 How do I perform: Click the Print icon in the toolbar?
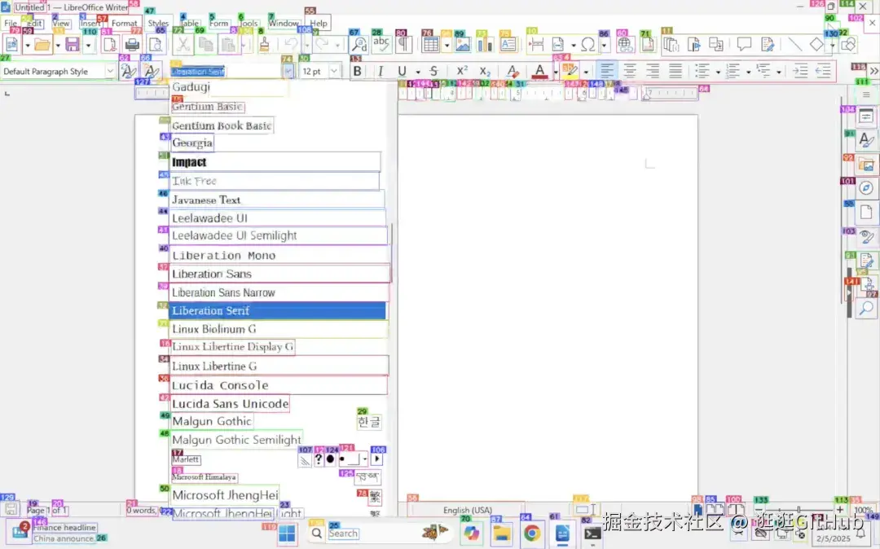pos(132,44)
